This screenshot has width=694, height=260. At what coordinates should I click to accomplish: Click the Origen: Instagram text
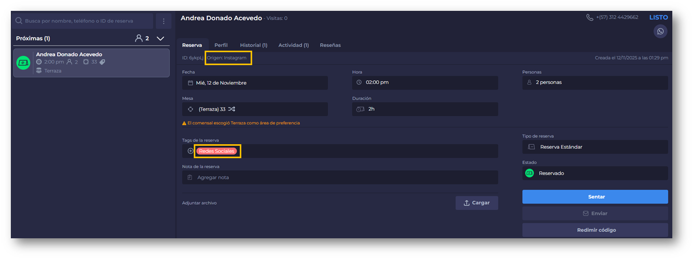coord(226,58)
